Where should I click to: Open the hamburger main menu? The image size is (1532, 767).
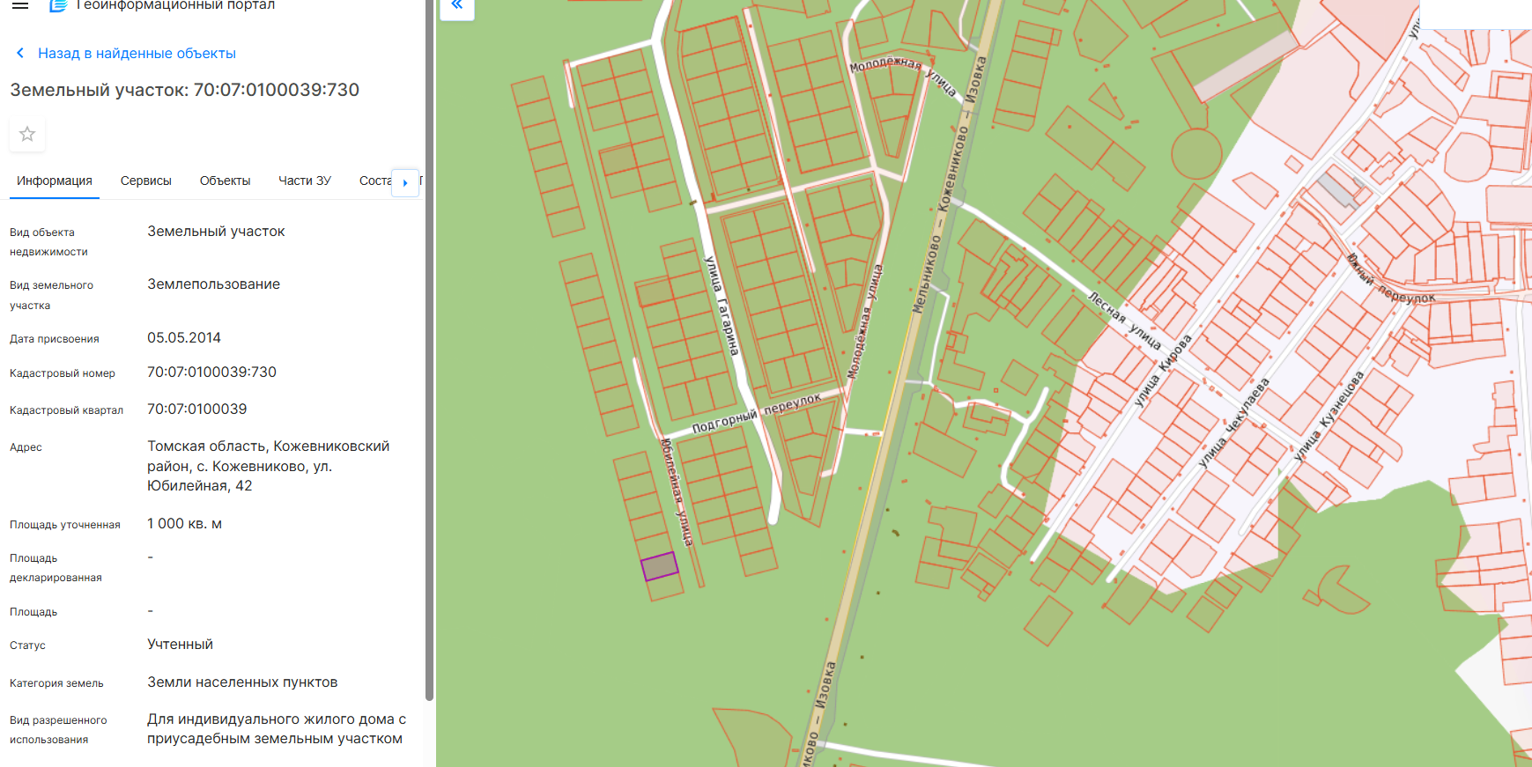pyautogui.click(x=20, y=5)
